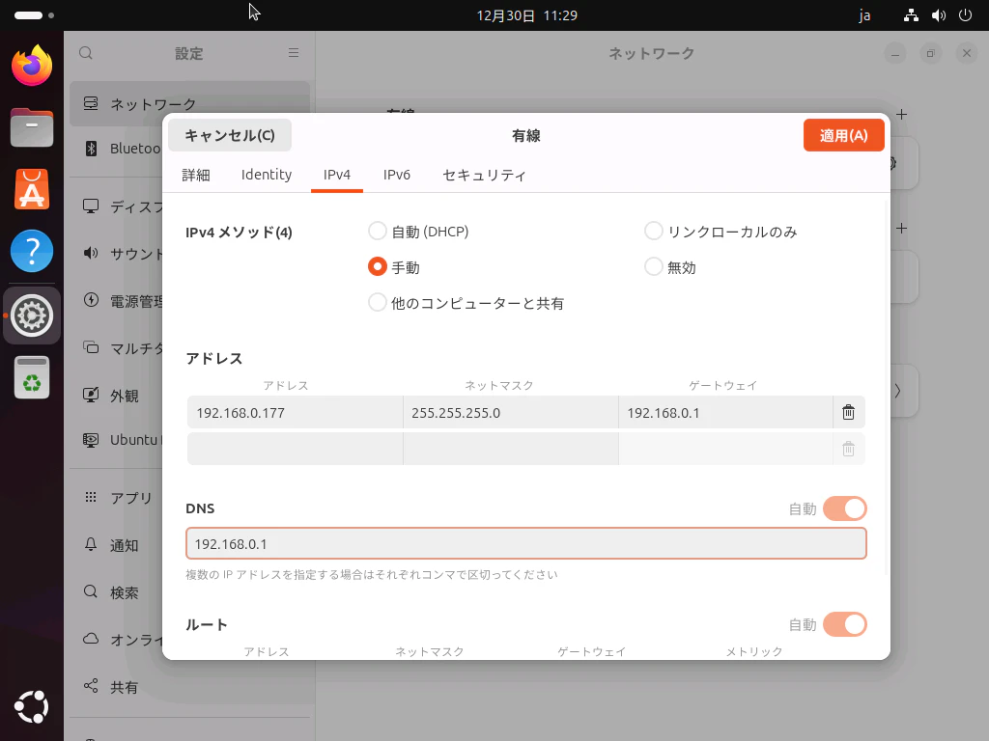Click the DNS address input field

click(x=525, y=543)
